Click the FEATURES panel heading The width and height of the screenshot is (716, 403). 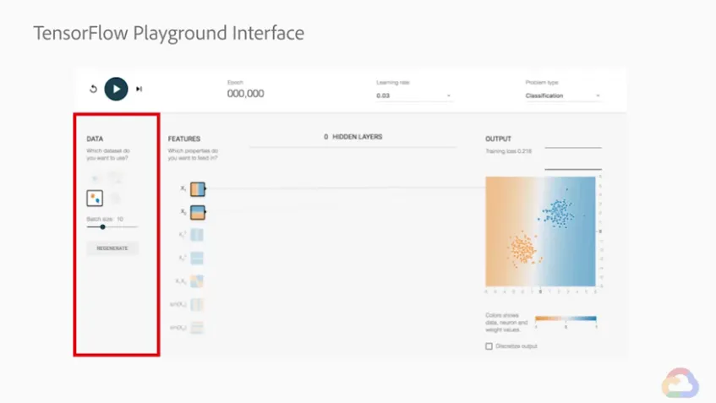click(x=184, y=139)
